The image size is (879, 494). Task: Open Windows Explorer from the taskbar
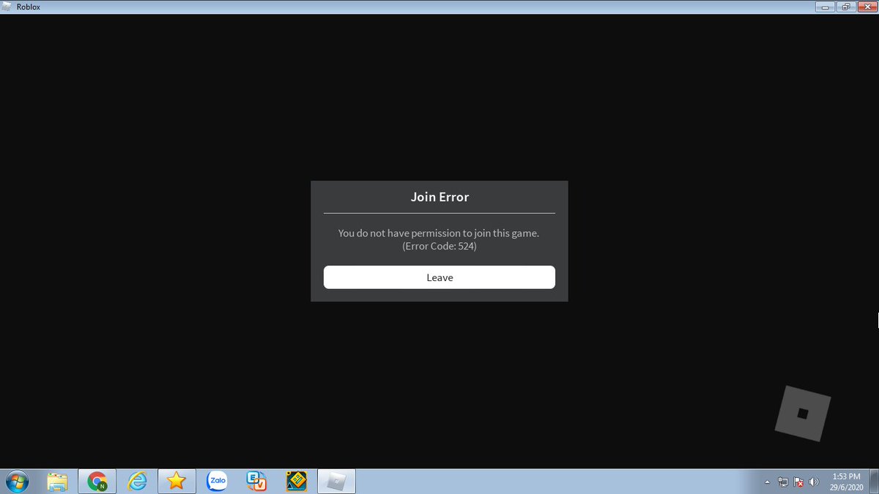58,482
